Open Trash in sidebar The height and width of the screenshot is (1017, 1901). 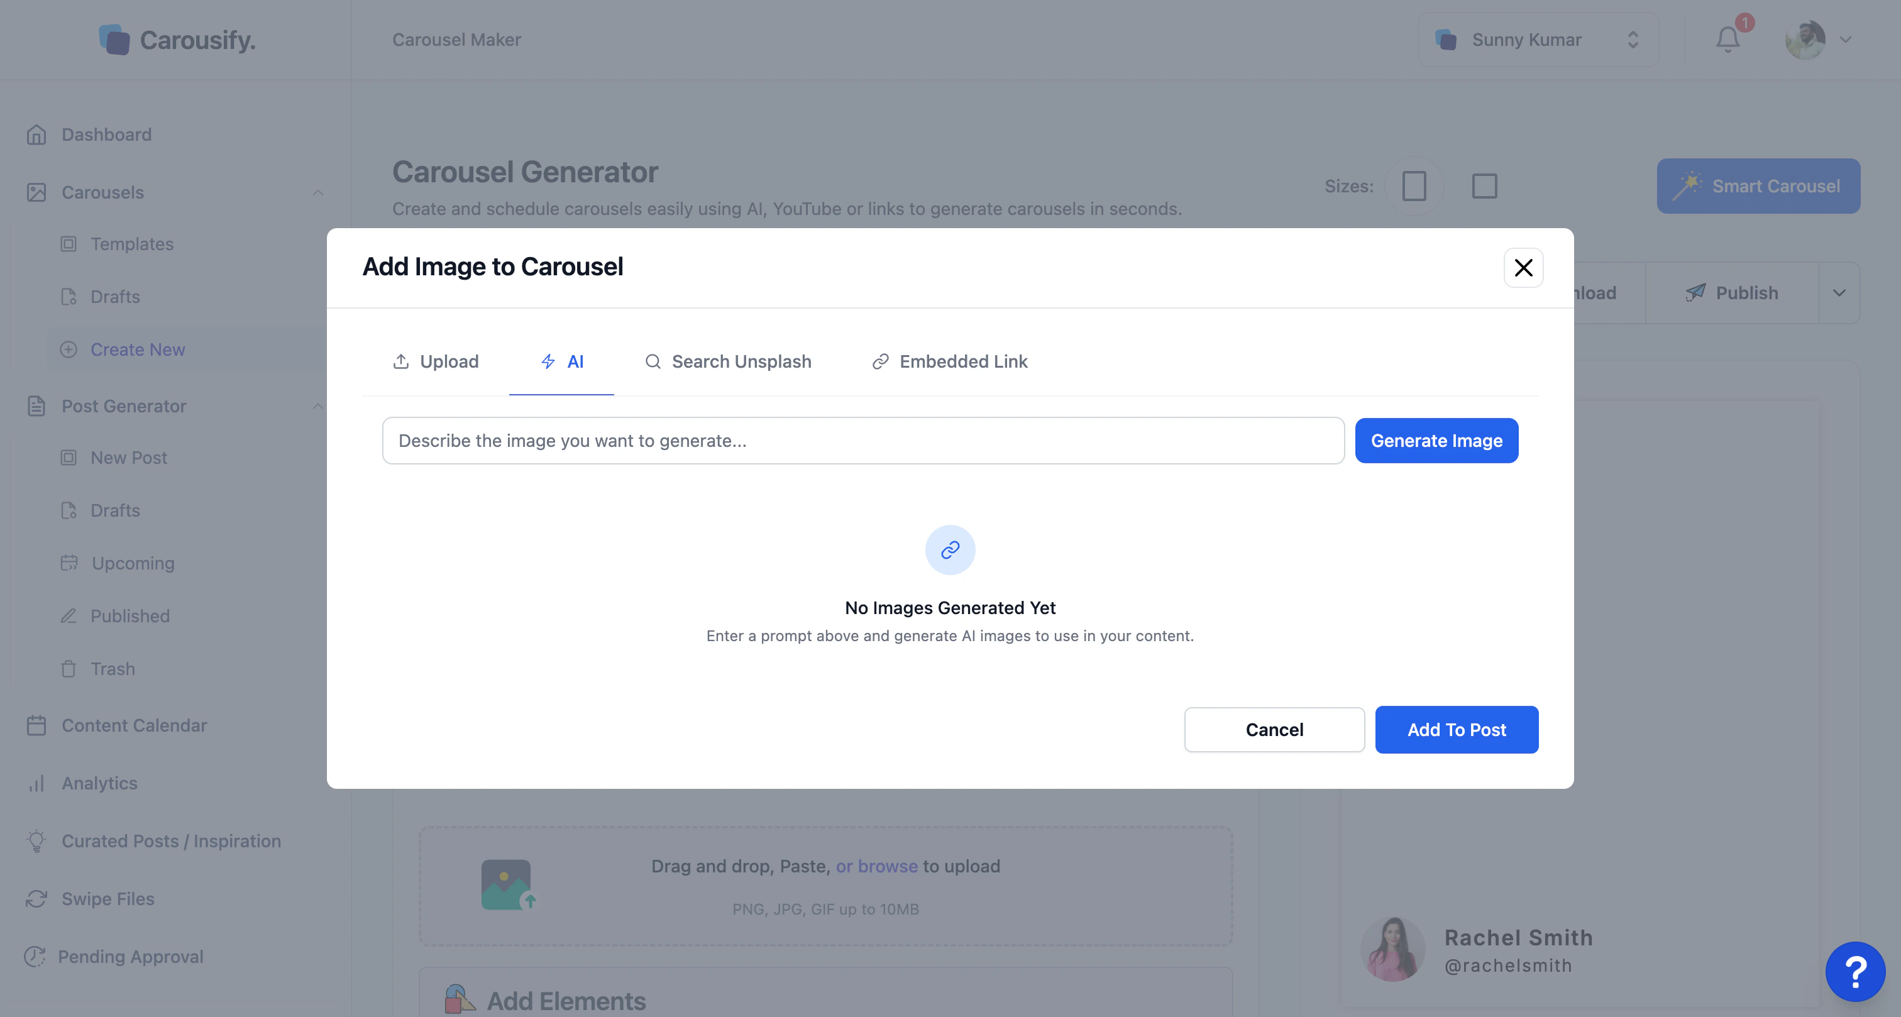[x=113, y=669]
